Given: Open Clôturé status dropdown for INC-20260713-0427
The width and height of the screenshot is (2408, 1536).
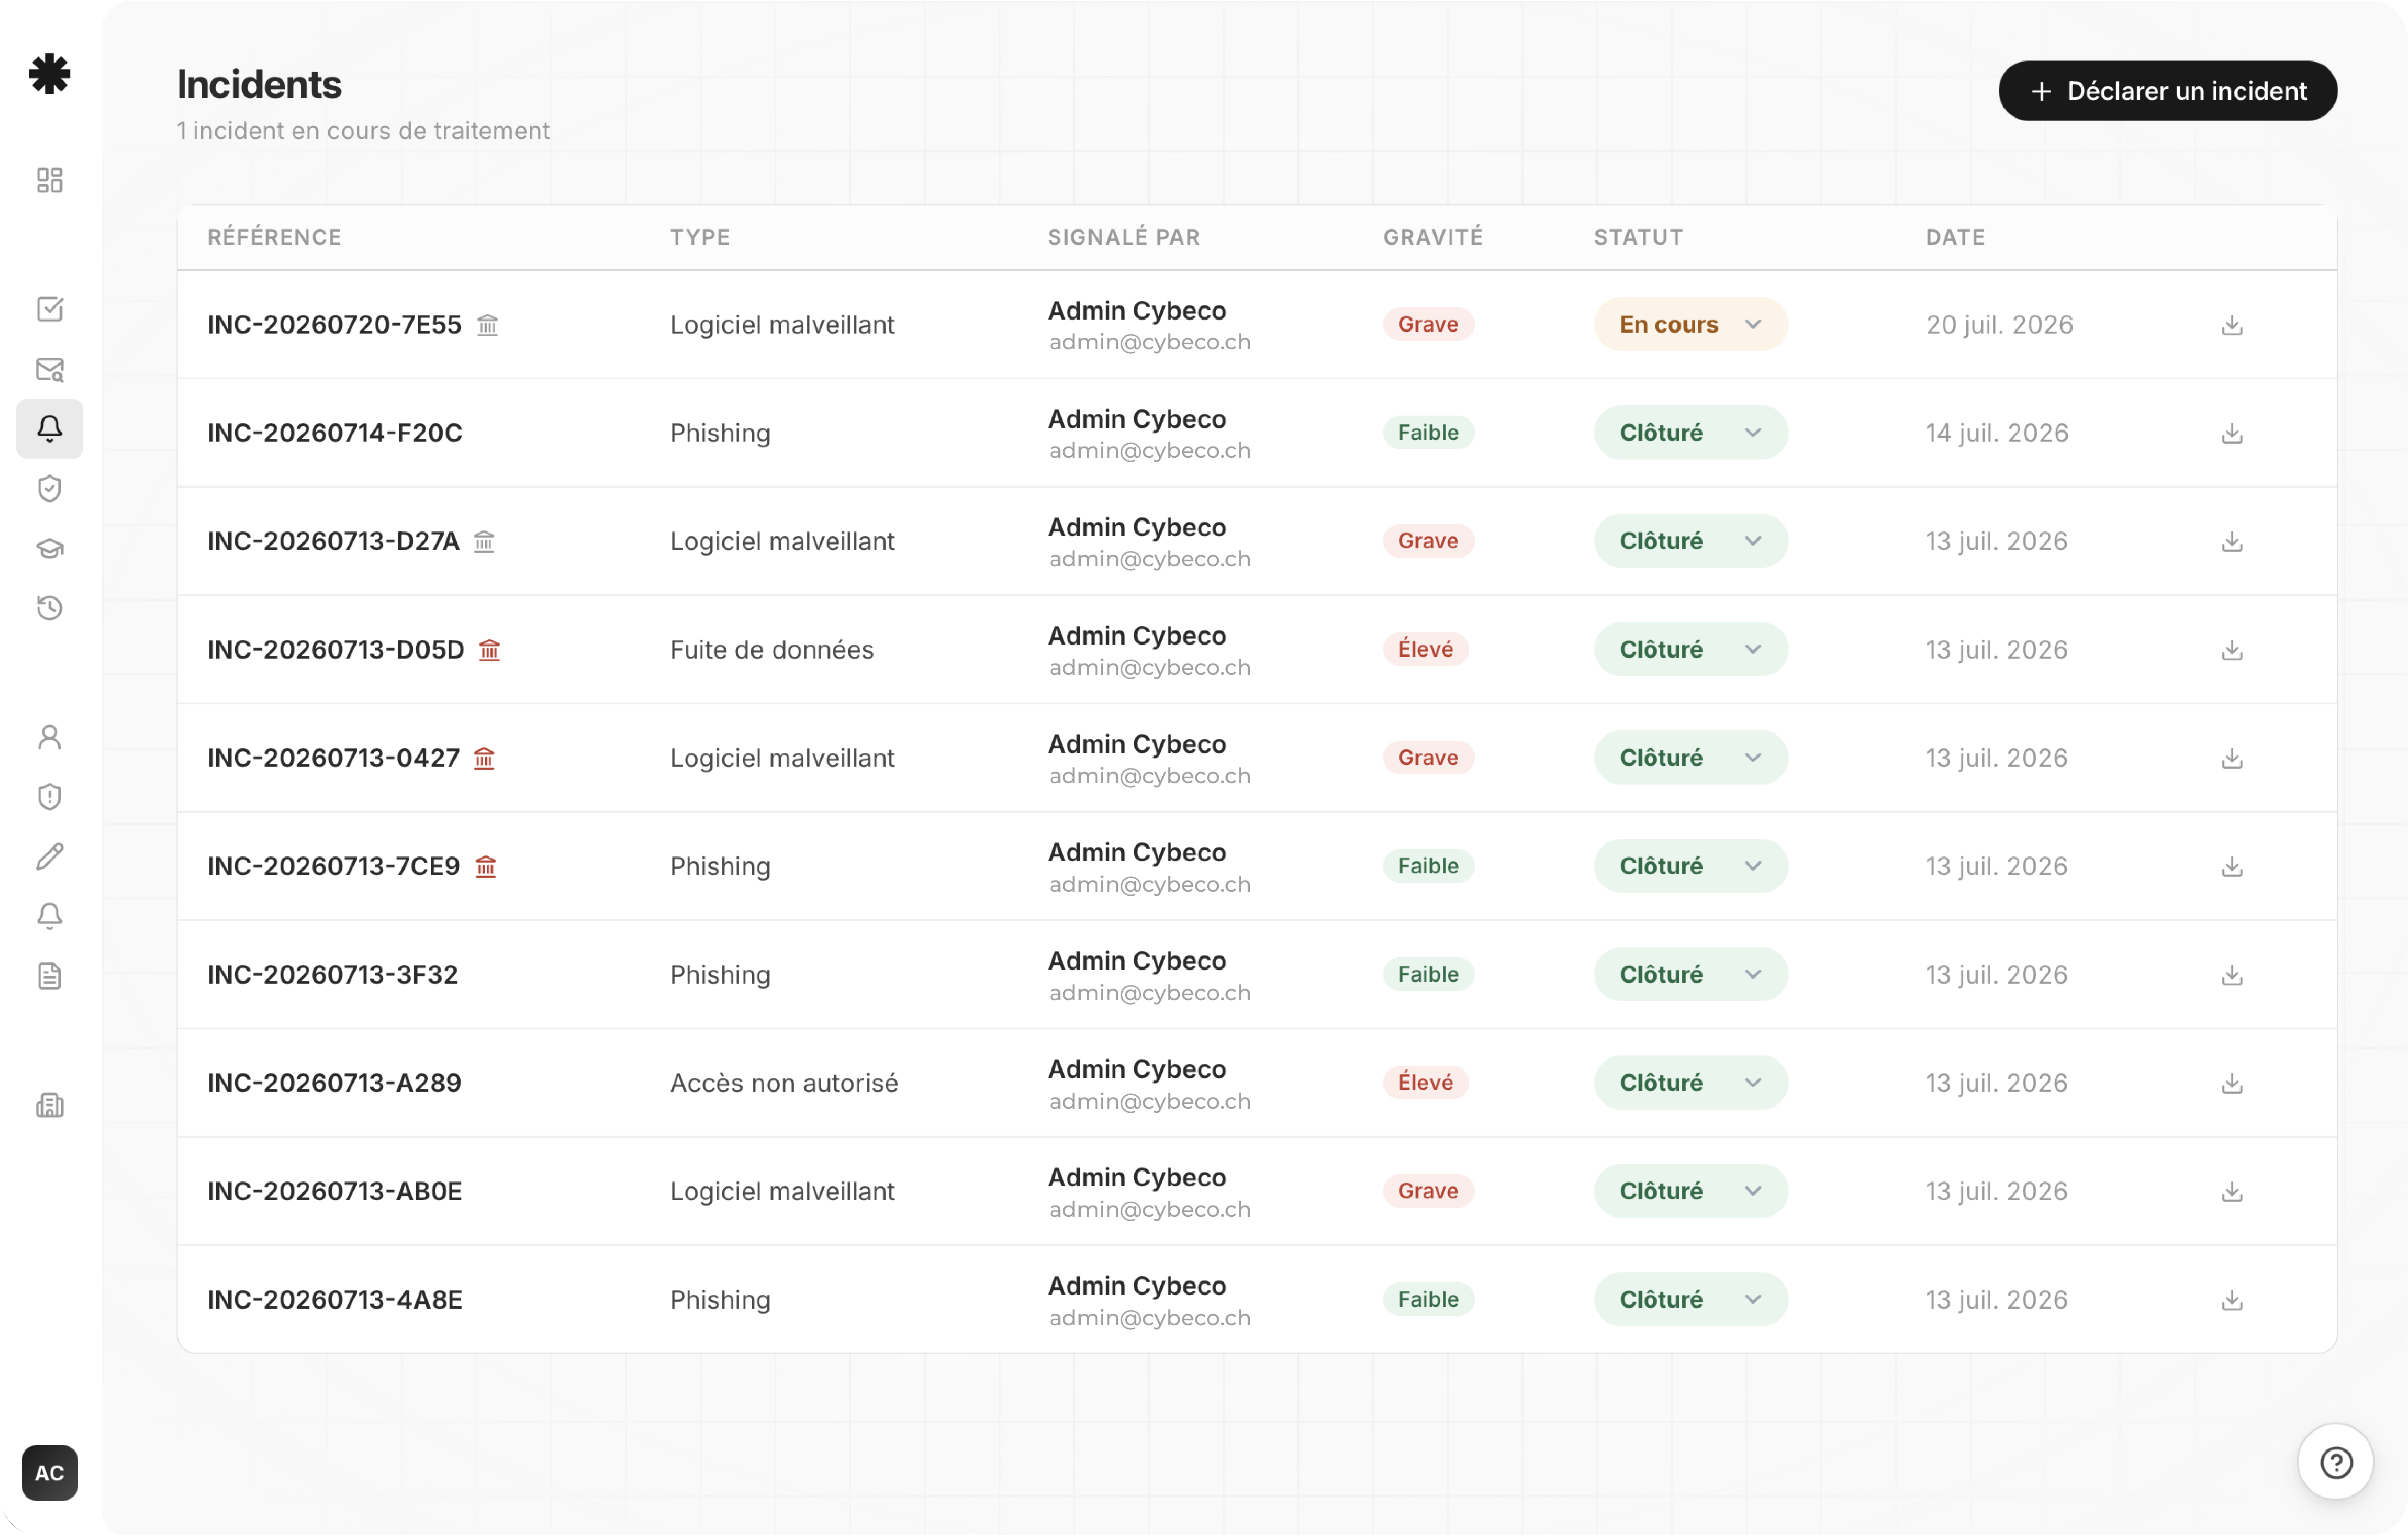Looking at the screenshot, I should tap(1690, 757).
